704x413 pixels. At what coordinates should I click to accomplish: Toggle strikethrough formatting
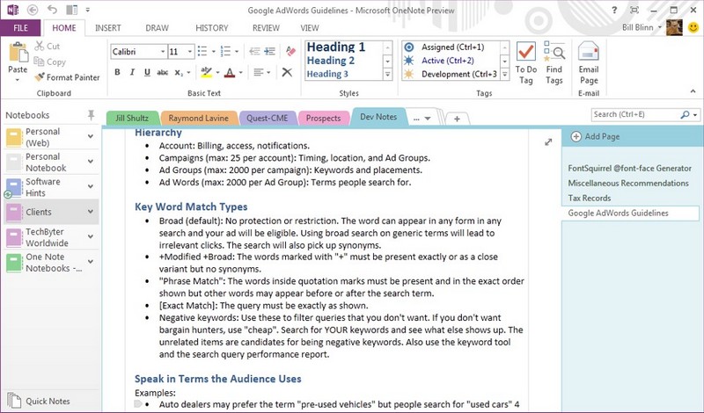(162, 72)
